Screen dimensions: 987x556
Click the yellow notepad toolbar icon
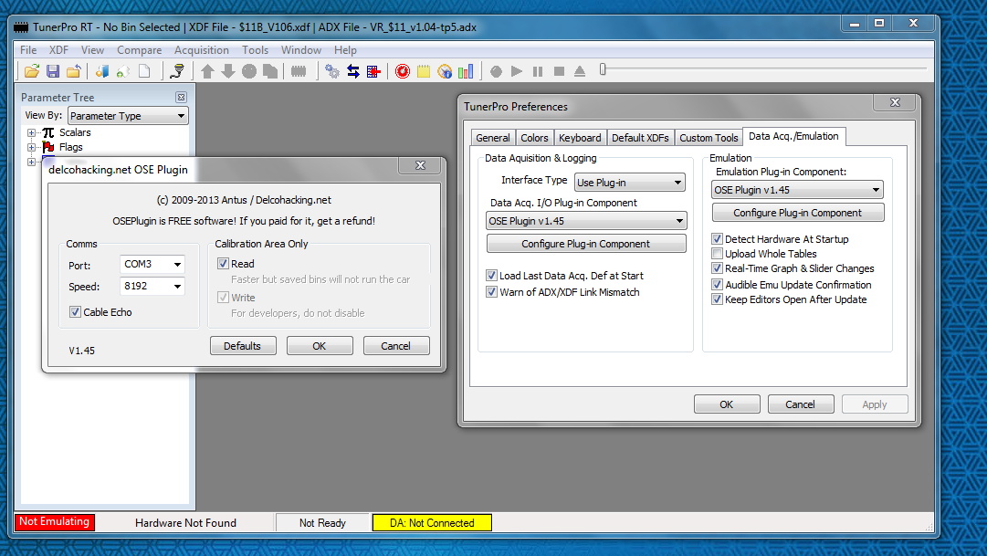pyautogui.click(x=424, y=71)
